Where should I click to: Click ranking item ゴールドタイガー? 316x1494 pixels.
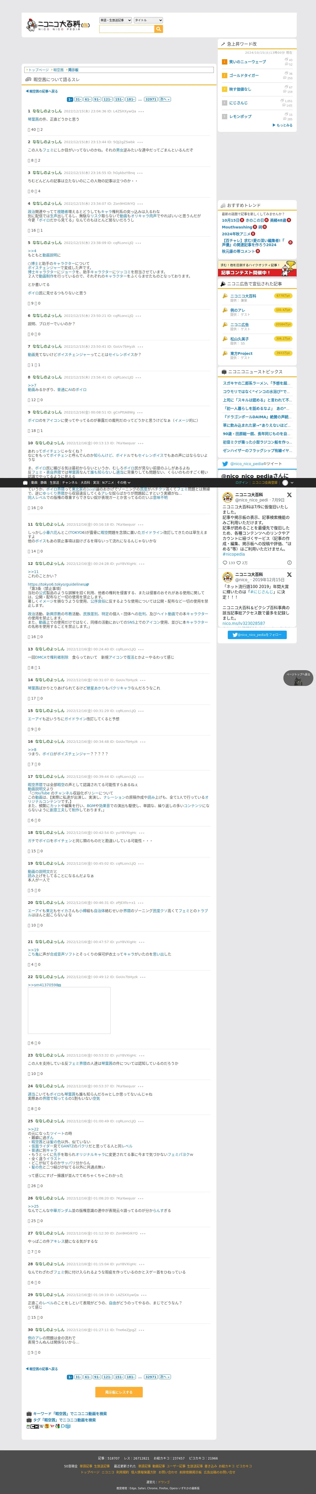click(x=244, y=75)
